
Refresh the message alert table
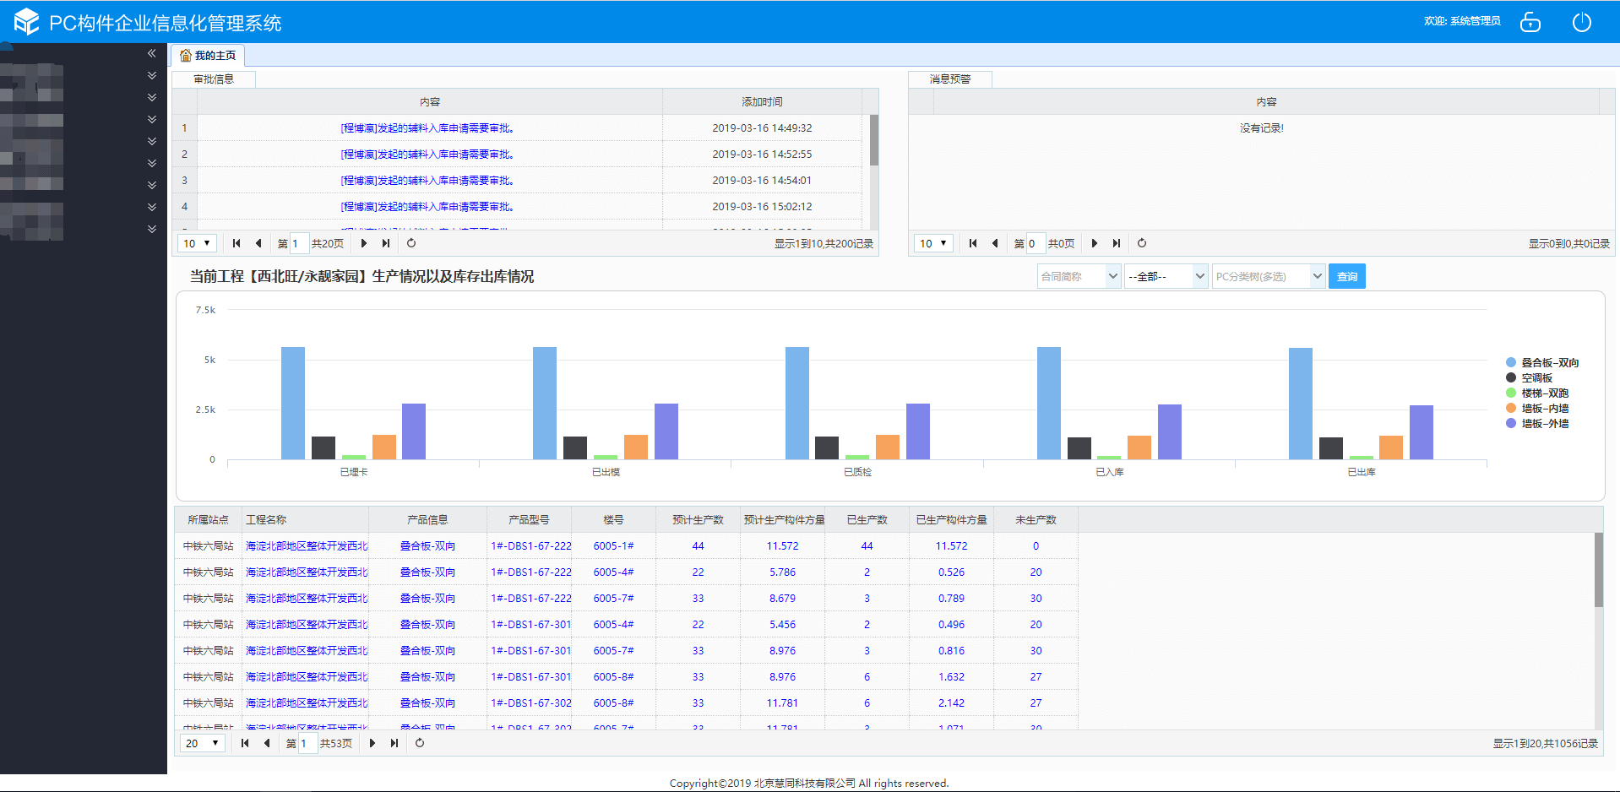[x=1142, y=243]
